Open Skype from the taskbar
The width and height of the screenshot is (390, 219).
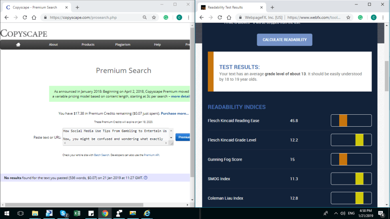[x=64, y=213]
